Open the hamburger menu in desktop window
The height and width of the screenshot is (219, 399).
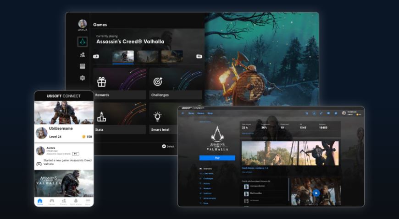tap(183, 113)
